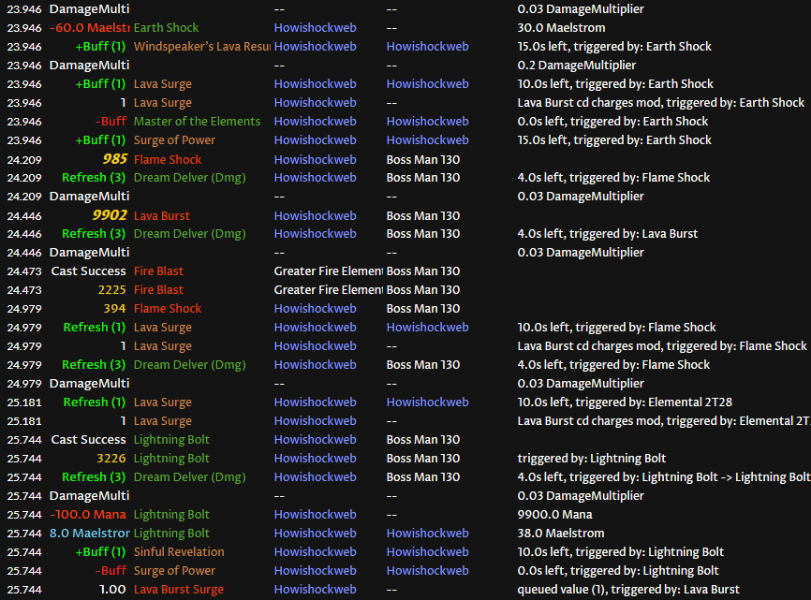Screen dimensions: 811x600
Task: Select the 8.0 Maelstrom gain entry
Action: point(90,534)
